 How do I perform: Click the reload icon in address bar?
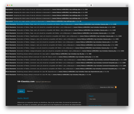[x=87, y=5]
